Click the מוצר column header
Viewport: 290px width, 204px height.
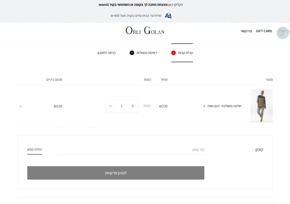tap(269, 80)
